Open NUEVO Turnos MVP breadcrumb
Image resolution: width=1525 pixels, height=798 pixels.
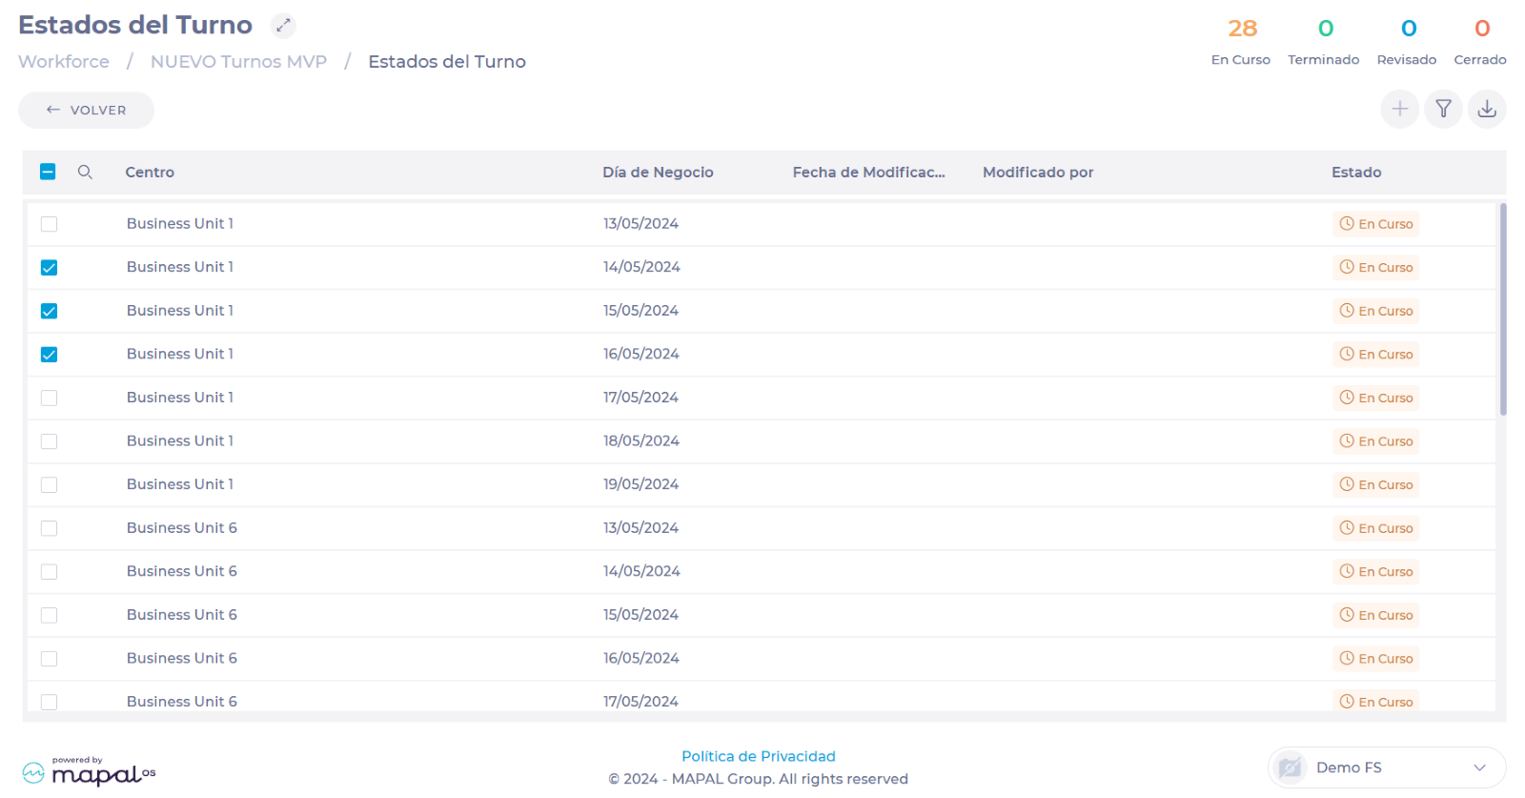(x=238, y=62)
